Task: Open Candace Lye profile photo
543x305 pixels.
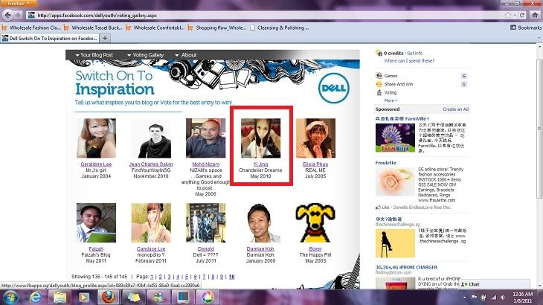Action: coord(151,222)
